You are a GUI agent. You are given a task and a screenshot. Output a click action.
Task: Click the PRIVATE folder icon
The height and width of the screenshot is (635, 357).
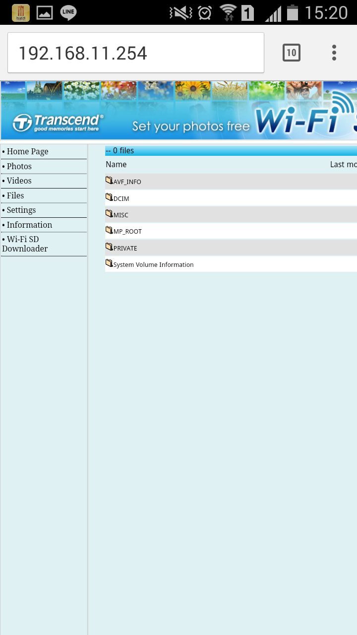coord(109,247)
